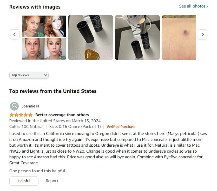Screen dimensions: 217x191
Task: Click the bottom-right made-up face photo
Action: pyautogui.click(x=55, y=49)
